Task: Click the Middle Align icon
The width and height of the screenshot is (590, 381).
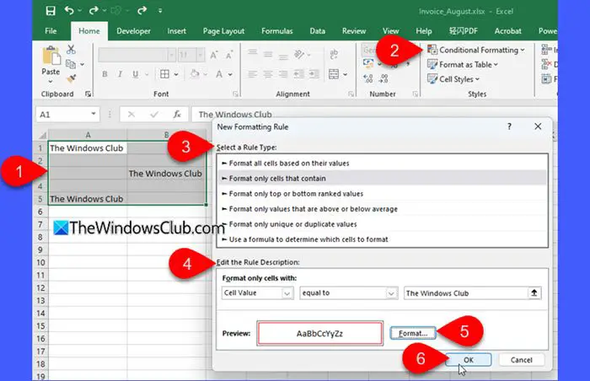Action: click(x=268, y=55)
